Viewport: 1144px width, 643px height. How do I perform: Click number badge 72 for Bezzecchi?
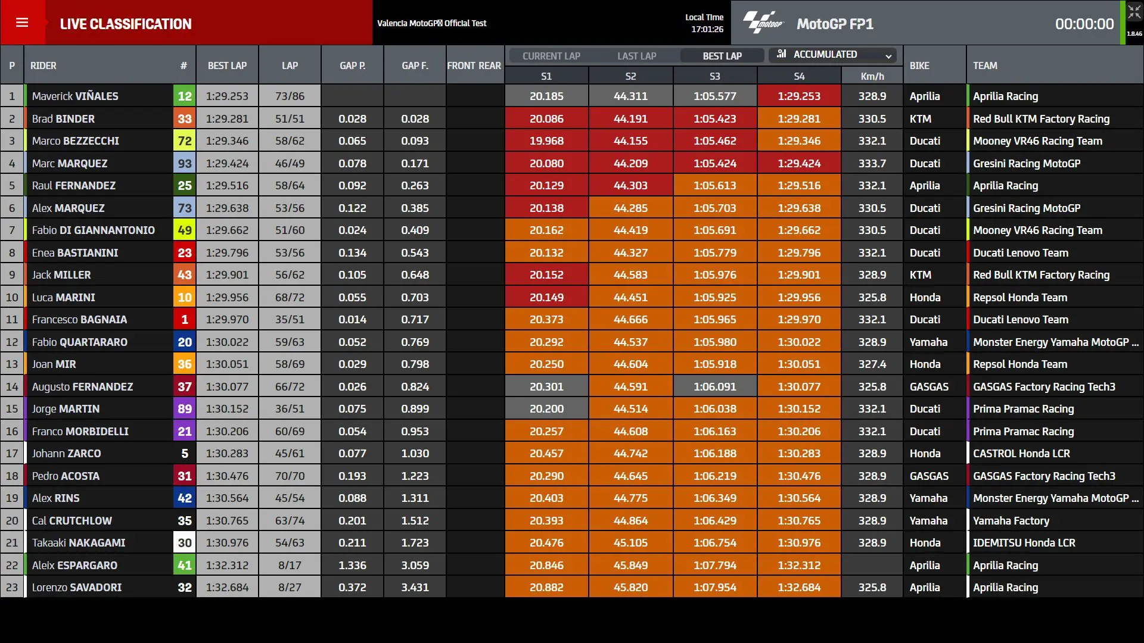click(x=185, y=141)
